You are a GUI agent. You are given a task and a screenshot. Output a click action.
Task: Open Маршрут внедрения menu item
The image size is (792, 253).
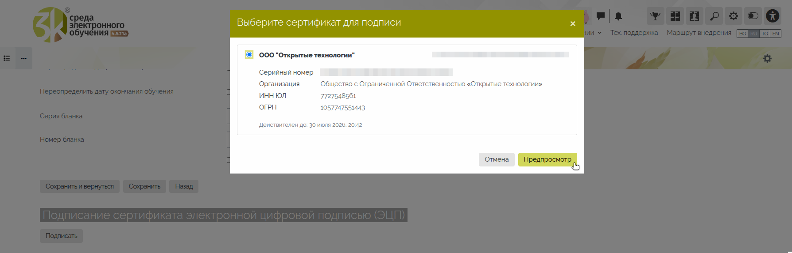click(699, 33)
